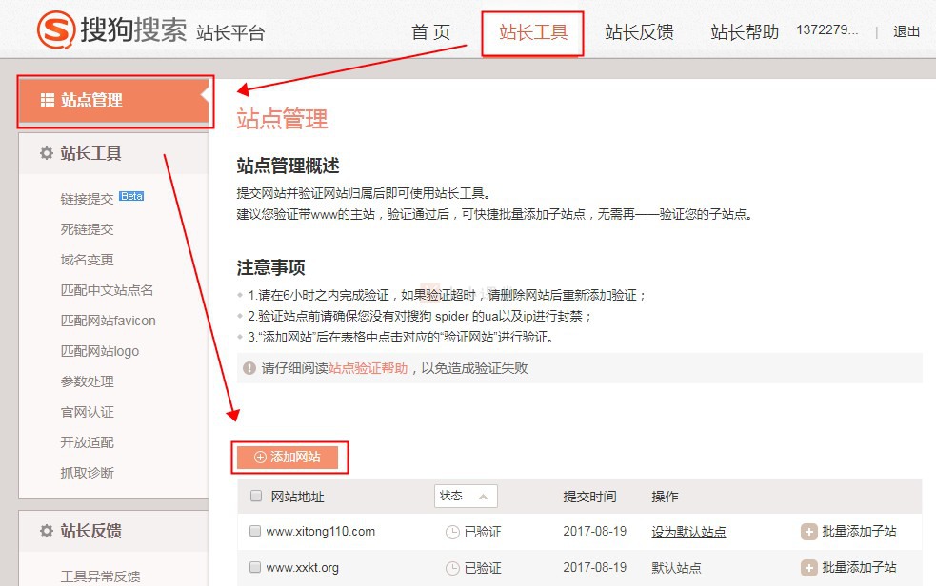The image size is (936, 586).
Task: Click the plus icon for www.xitong110.com 批量添加子站
Action: pos(808,532)
